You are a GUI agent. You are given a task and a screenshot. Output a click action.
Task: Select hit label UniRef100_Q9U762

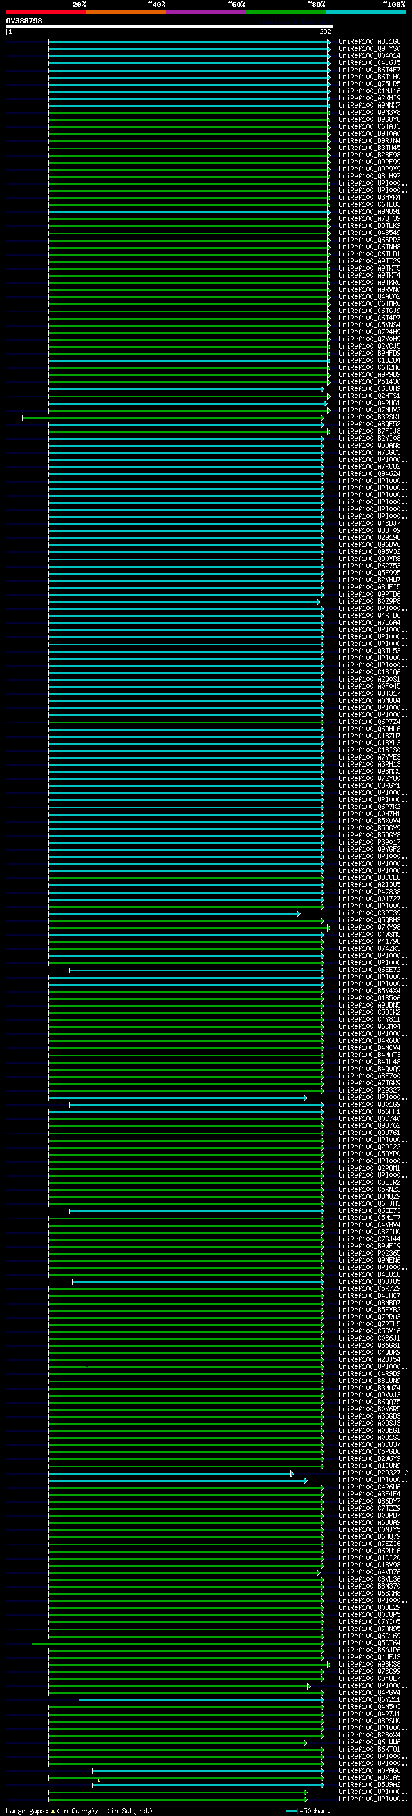370,1126
